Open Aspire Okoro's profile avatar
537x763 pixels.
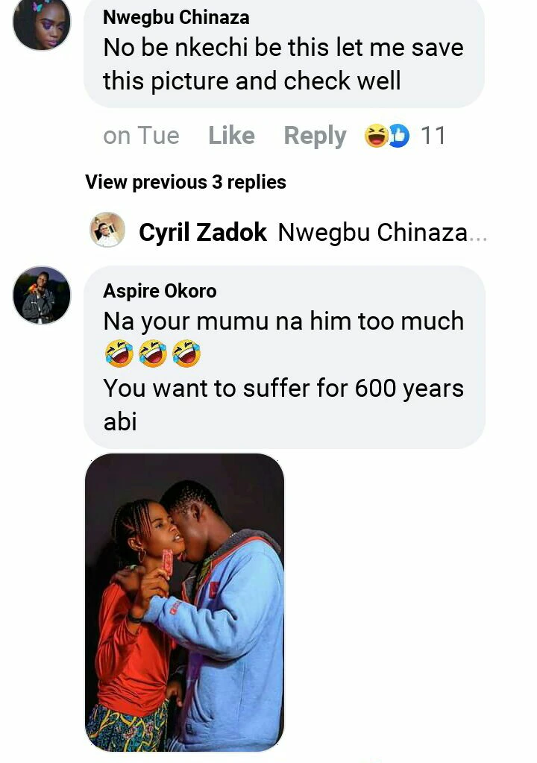tap(42, 295)
